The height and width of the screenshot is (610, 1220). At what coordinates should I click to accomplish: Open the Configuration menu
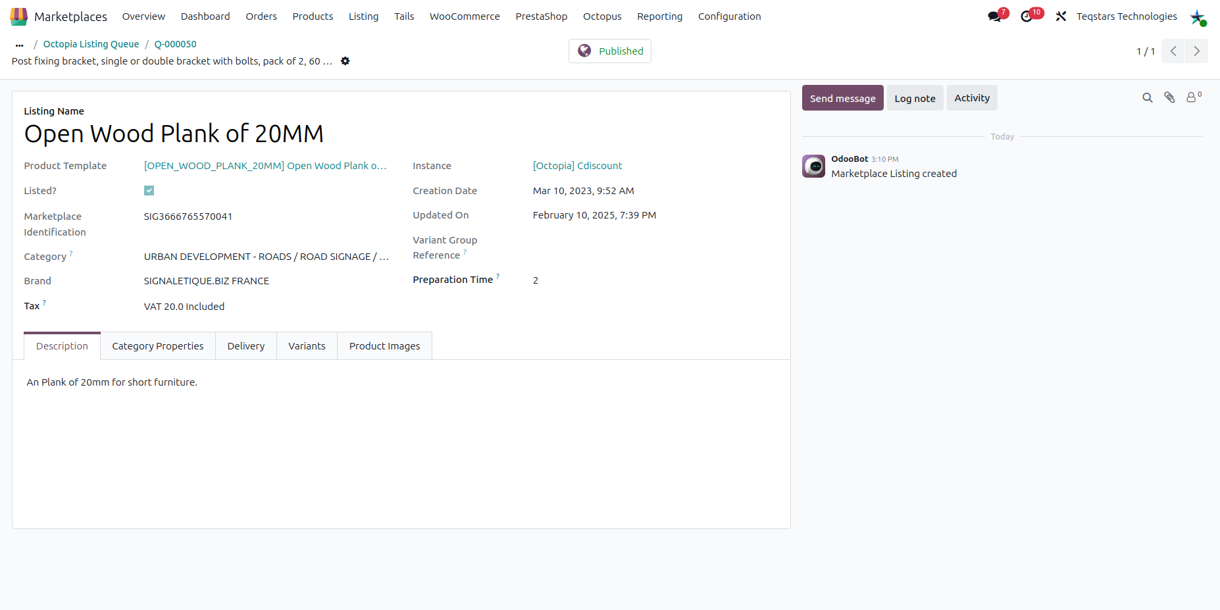tap(729, 16)
